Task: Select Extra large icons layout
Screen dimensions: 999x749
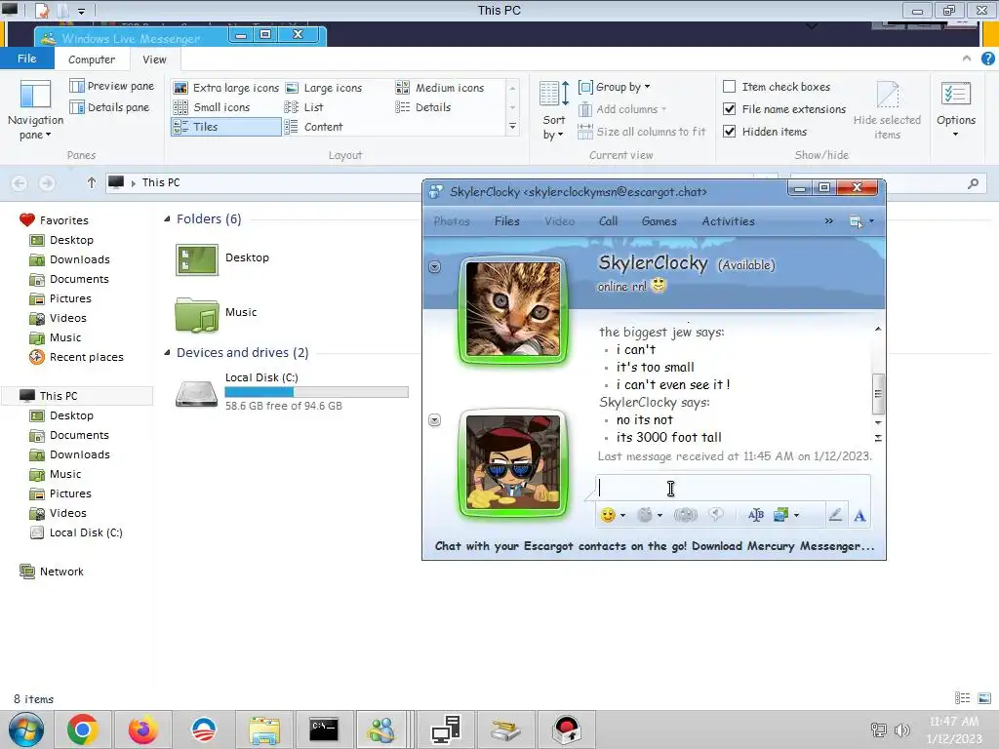Action: tap(226, 87)
